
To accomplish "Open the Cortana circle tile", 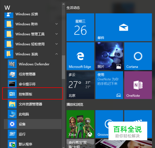I will coord(138,56).
